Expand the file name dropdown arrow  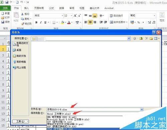[x=142, y=109]
